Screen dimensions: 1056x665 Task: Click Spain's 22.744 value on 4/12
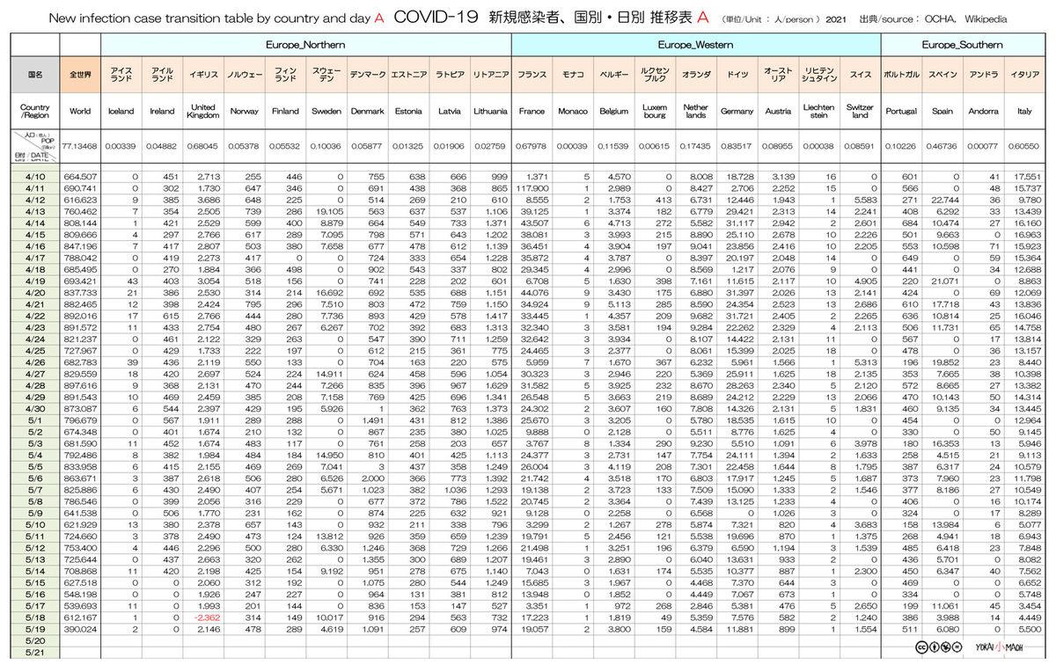(946, 199)
